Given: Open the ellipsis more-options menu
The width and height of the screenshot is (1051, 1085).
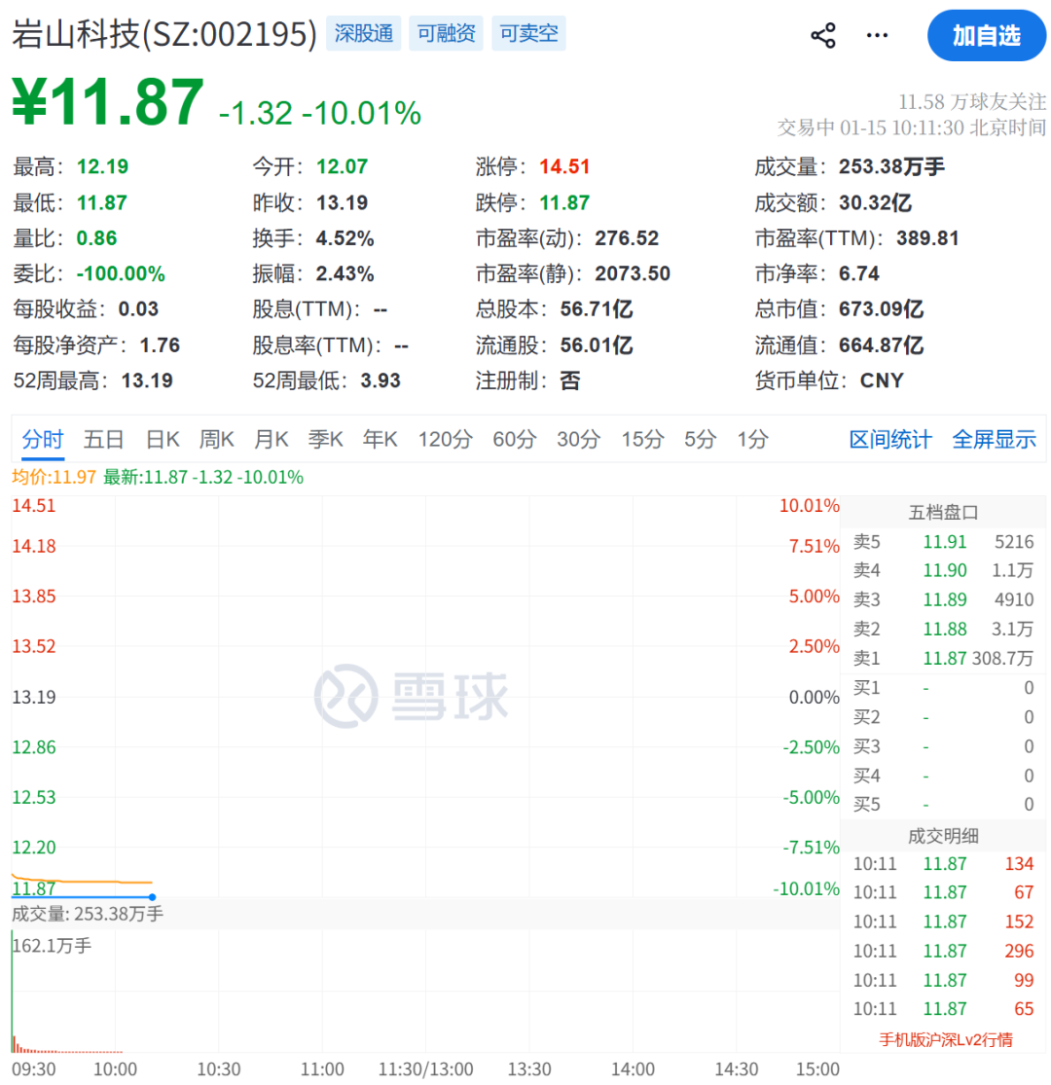Looking at the screenshot, I should click(x=876, y=34).
